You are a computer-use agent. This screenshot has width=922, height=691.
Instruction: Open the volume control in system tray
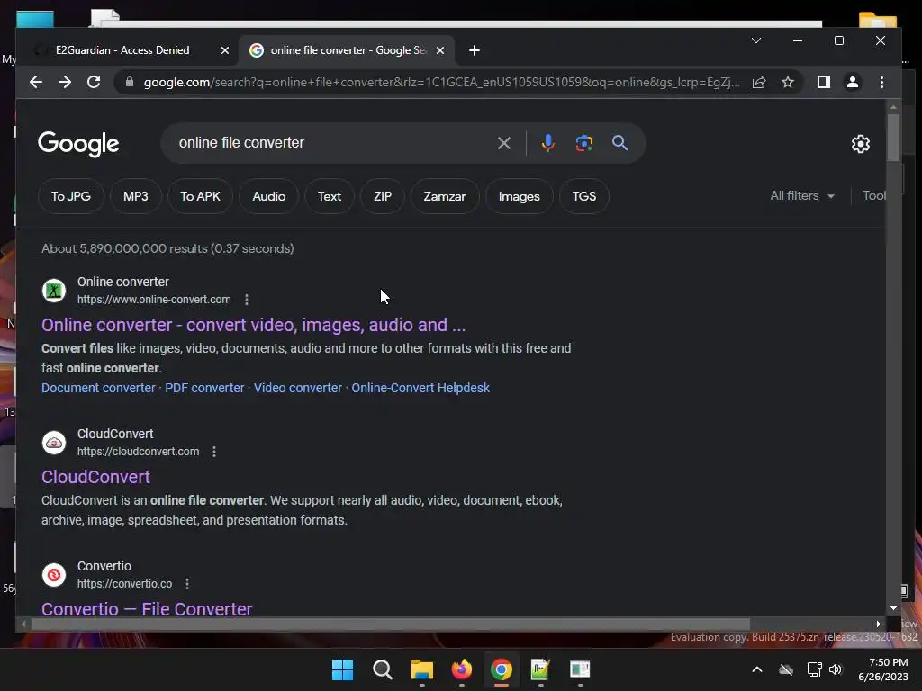836,669
